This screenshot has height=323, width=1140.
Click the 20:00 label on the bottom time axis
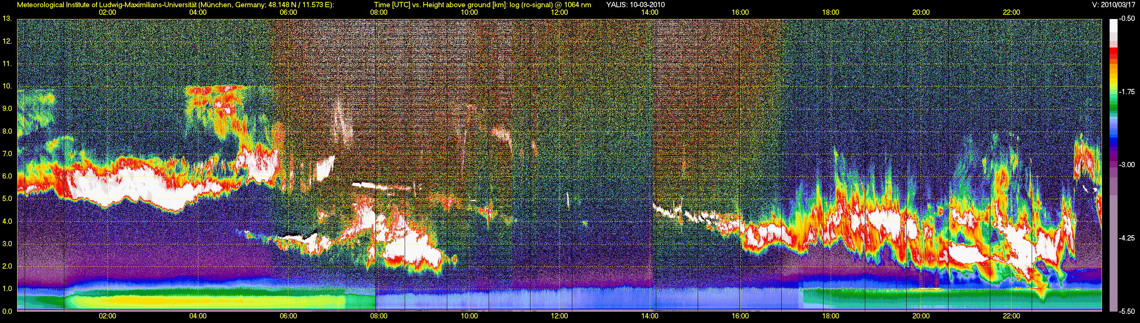(x=921, y=317)
